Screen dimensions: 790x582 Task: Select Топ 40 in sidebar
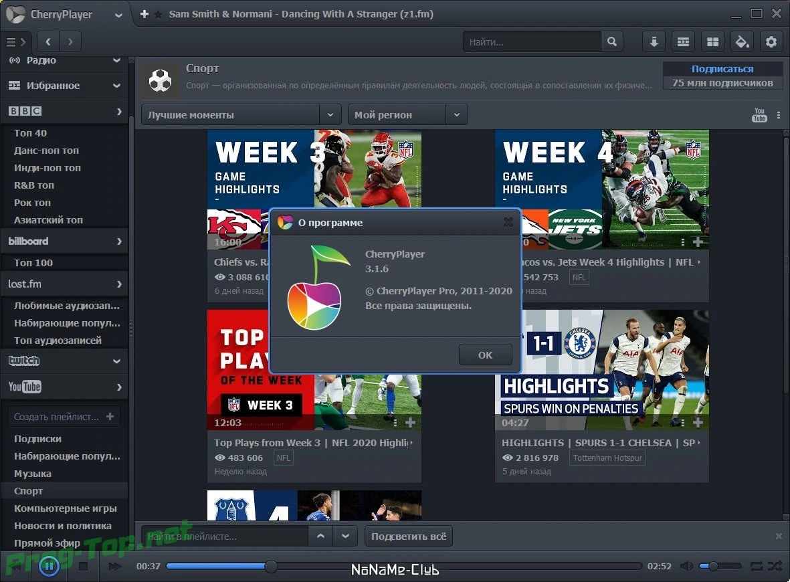(30, 133)
